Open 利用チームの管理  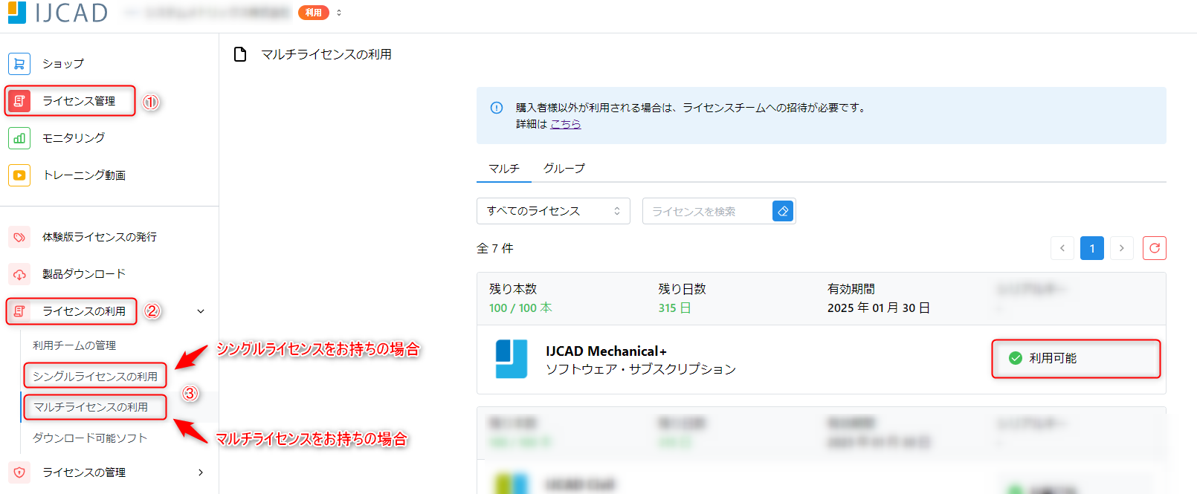74,345
